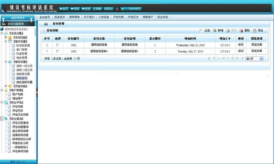Click the 前进 forward arrow button
This screenshot has width=274, height=164.
(86, 9)
